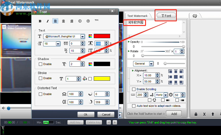Screen dimensions: 221x135
Task: Toggle the fade-out scrolling checkbox
Action: point(177,100)
